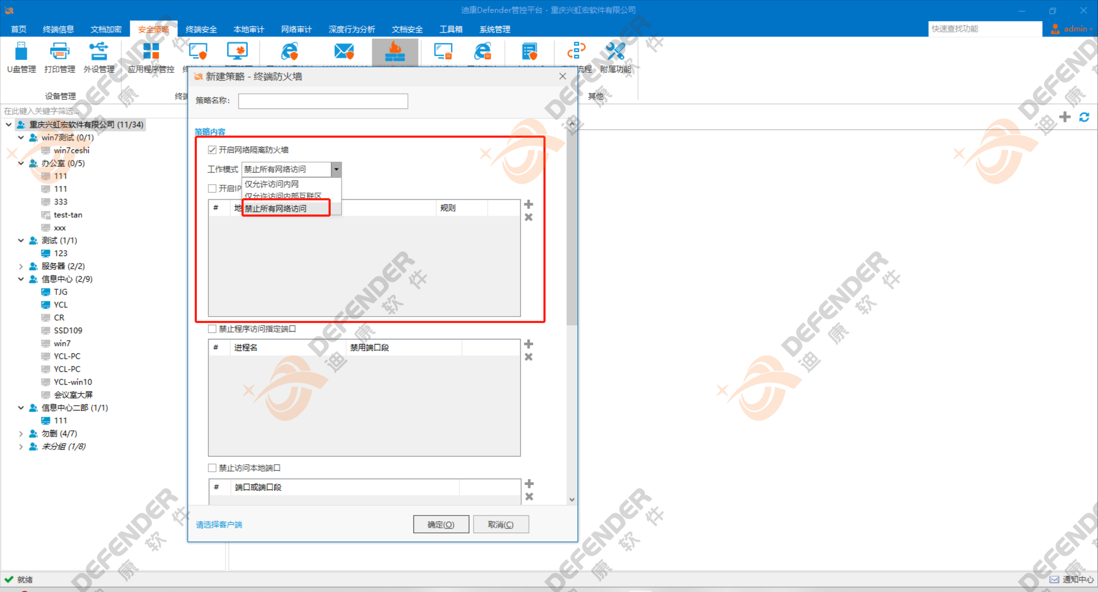Switch to 文档加密 tab
This screenshot has width=1098, height=592.
pos(106,29)
